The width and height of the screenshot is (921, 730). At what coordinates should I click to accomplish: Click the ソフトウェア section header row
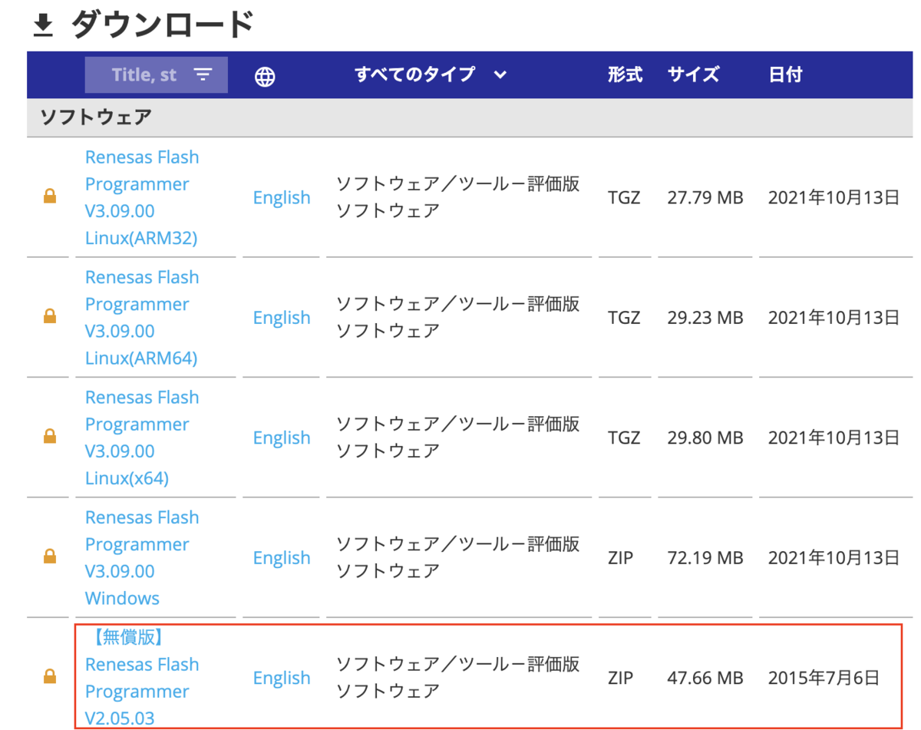click(x=469, y=117)
